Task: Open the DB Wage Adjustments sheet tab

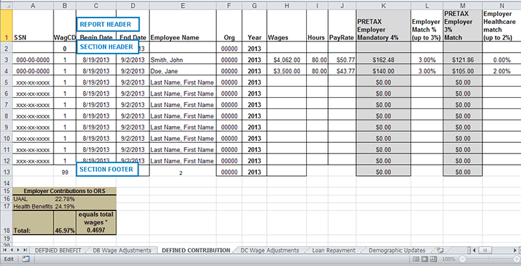Action: tap(122, 251)
